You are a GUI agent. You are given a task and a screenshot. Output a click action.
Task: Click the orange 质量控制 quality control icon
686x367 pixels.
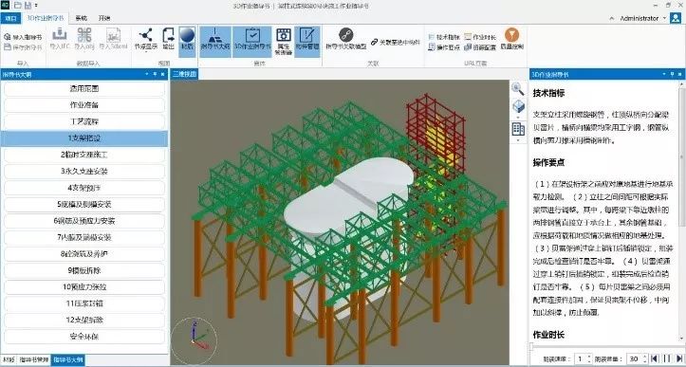click(x=511, y=34)
